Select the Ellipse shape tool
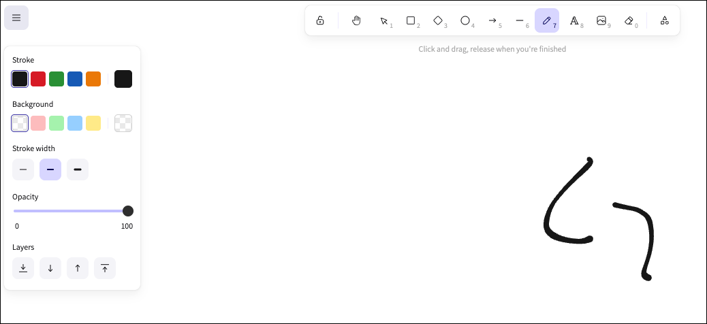 tap(465, 20)
